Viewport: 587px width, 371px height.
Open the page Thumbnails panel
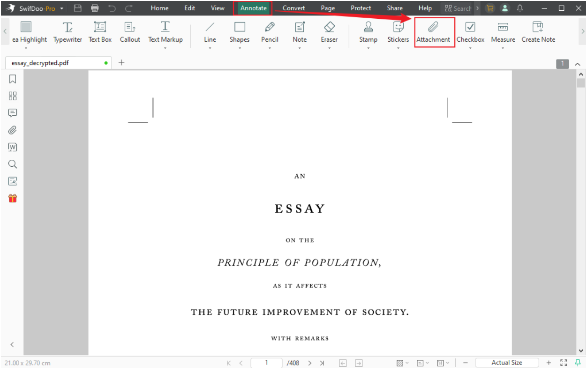pyautogui.click(x=12, y=96)
